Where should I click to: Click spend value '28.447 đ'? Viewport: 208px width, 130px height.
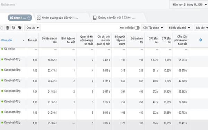click(x=52, y=81)
